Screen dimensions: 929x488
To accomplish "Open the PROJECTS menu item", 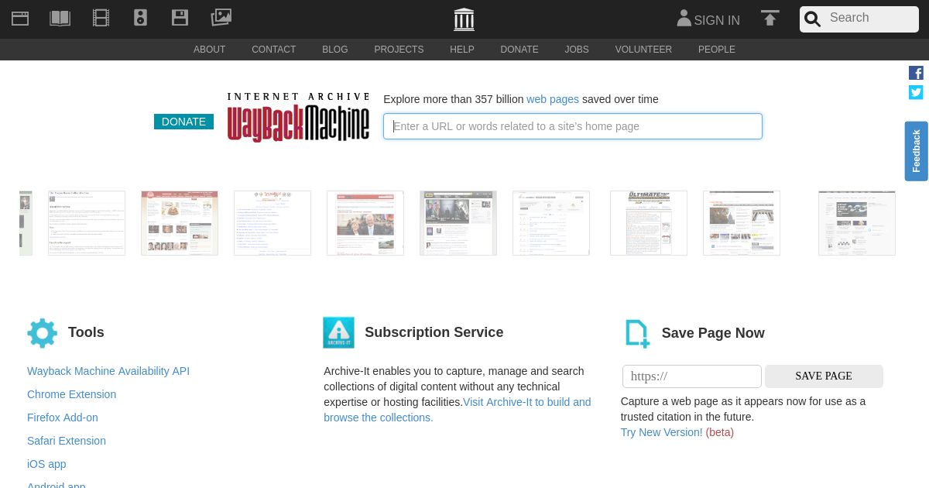I will pyautogui.click(x=399, y=50).
